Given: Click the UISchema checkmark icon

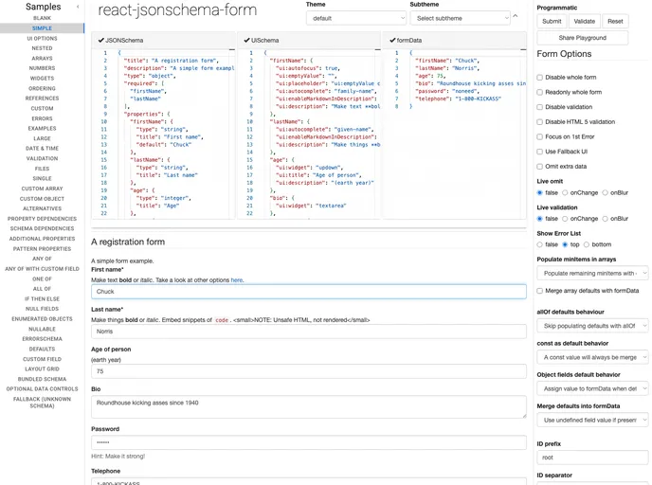Looking at the screenshot, I should pyautogui.click(x=246, y=41).
